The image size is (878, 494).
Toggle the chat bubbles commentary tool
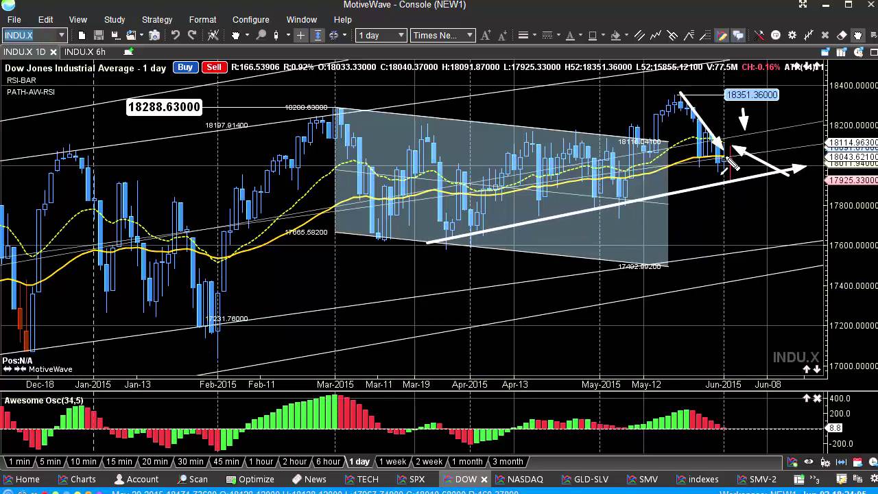pyautogui.click(x=738, y=35)
